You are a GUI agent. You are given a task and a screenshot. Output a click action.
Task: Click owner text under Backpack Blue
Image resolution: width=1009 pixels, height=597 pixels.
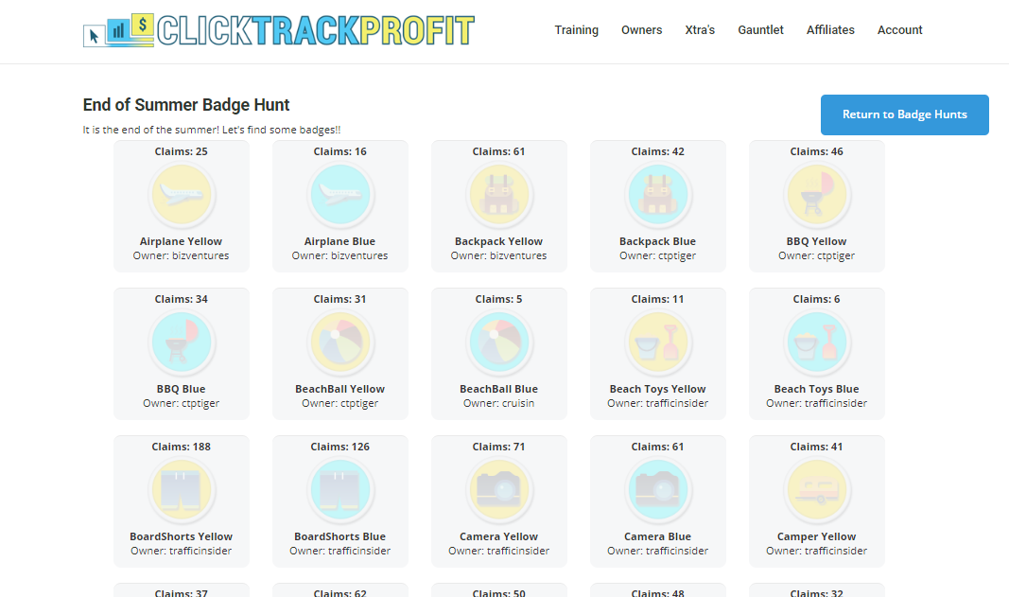point(657,255)
